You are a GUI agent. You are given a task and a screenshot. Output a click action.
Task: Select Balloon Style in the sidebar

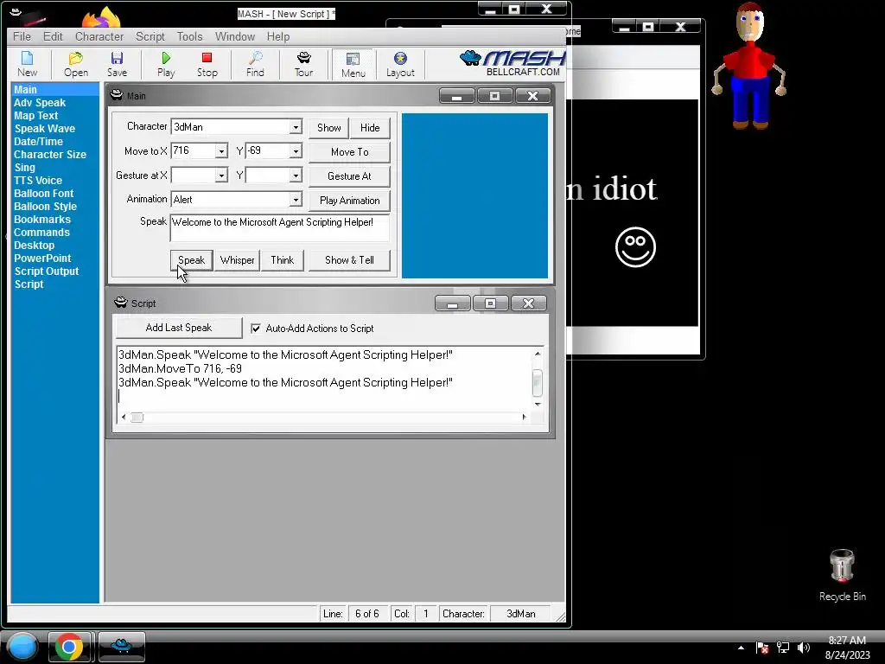point(45,207)
